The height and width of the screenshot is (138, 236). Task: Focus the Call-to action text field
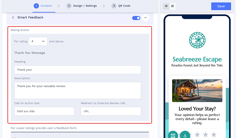point(44,111)
